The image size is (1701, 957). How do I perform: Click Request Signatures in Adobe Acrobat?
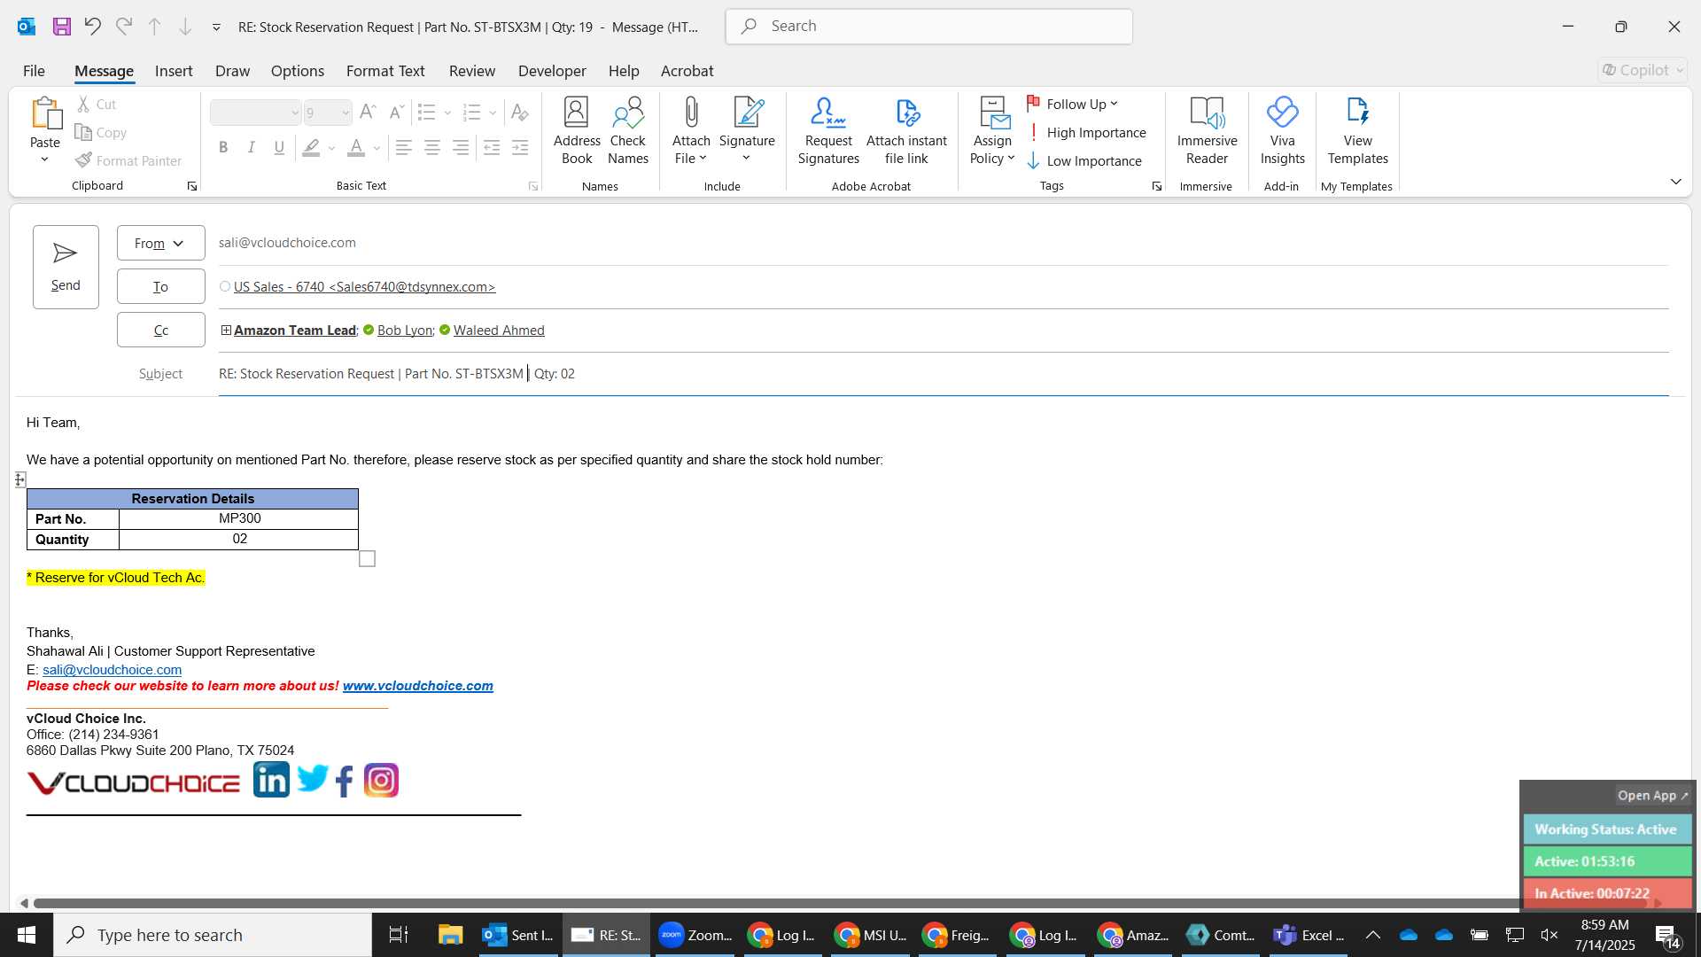click(x=828, y=131)
